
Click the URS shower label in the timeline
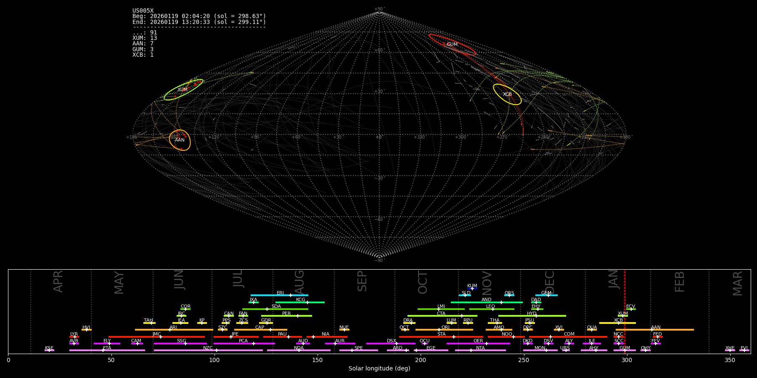click(565, 348)
